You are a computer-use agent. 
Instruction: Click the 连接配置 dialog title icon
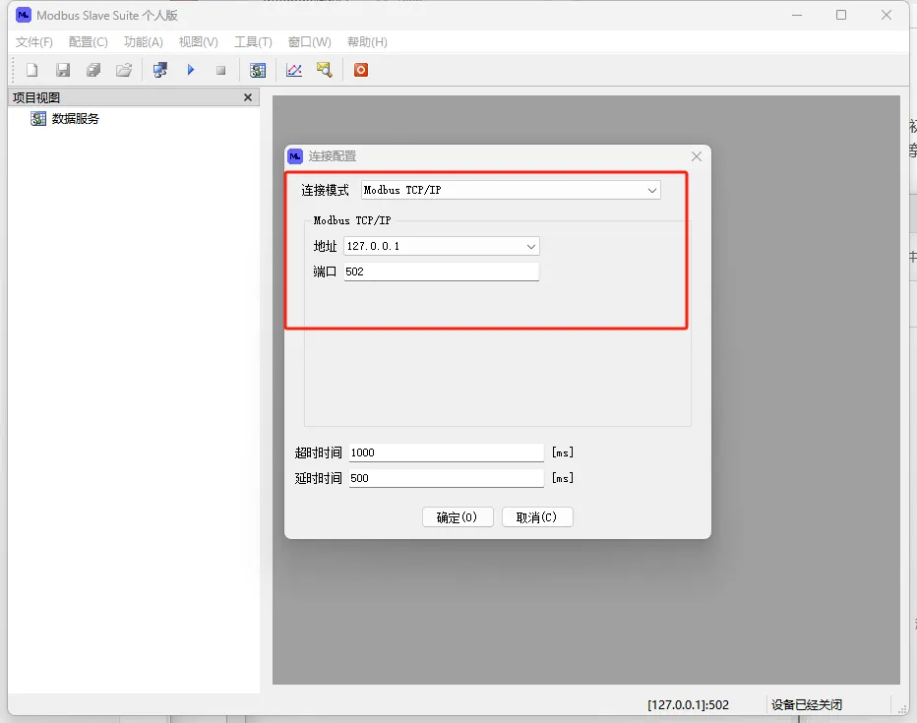click(295, 156)
